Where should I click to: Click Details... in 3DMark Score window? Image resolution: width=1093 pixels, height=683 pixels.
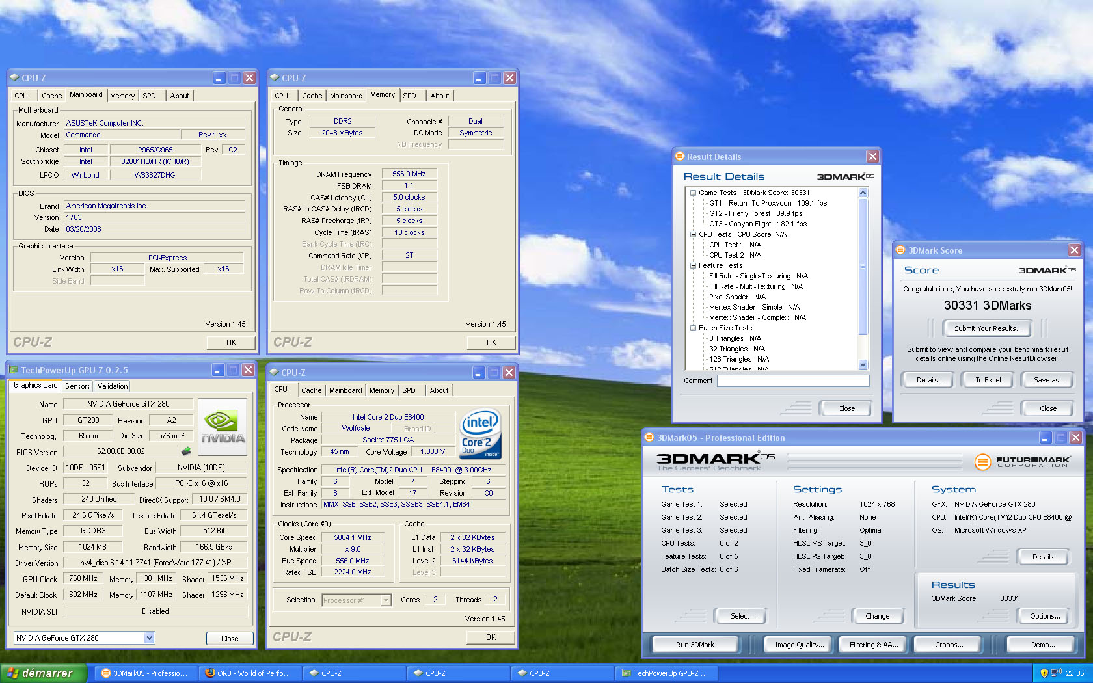point(930,380)
